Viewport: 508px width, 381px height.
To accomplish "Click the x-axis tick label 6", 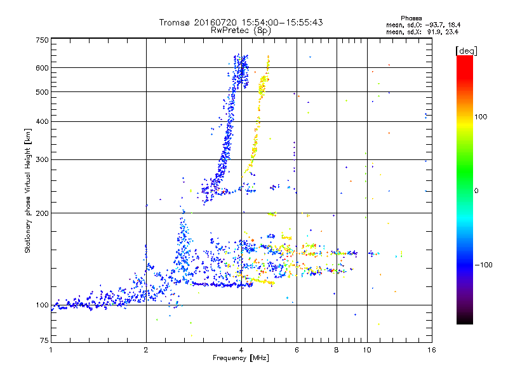I will (297, 350).
